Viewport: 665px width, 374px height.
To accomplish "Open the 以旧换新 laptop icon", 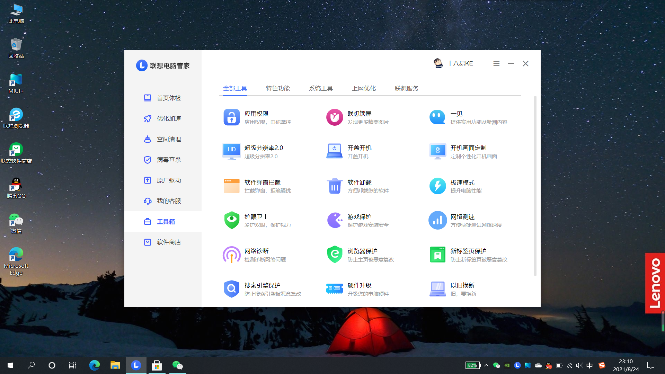I will [x=437, y=289].
